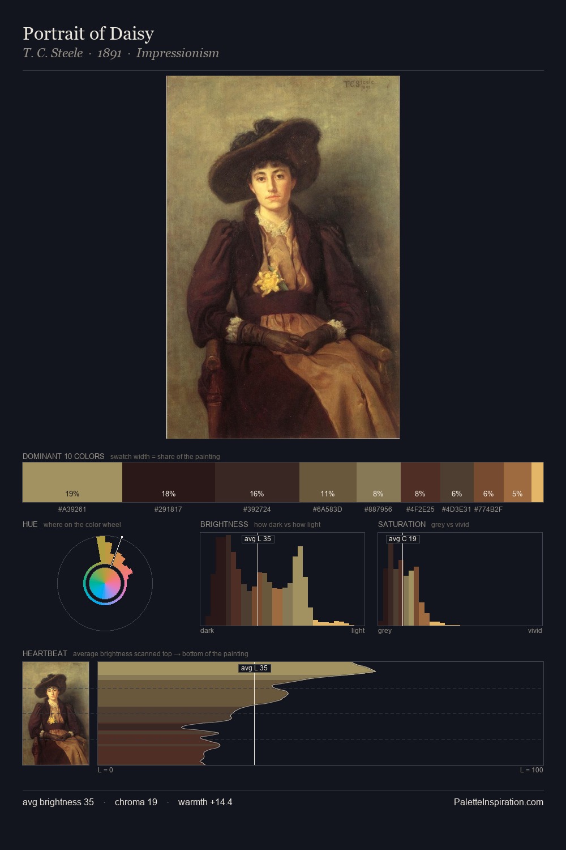This screenshot has height=850, width=566.
Task: Click the hex code #887956
Action: [x=378, y=509]
